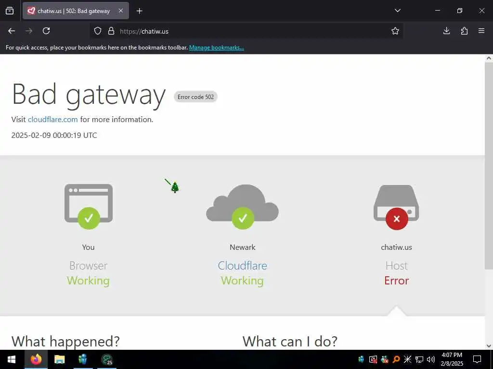Follow the cloudflare.com link
This screenshot has width=493, height=369.
tap(52, 120)
